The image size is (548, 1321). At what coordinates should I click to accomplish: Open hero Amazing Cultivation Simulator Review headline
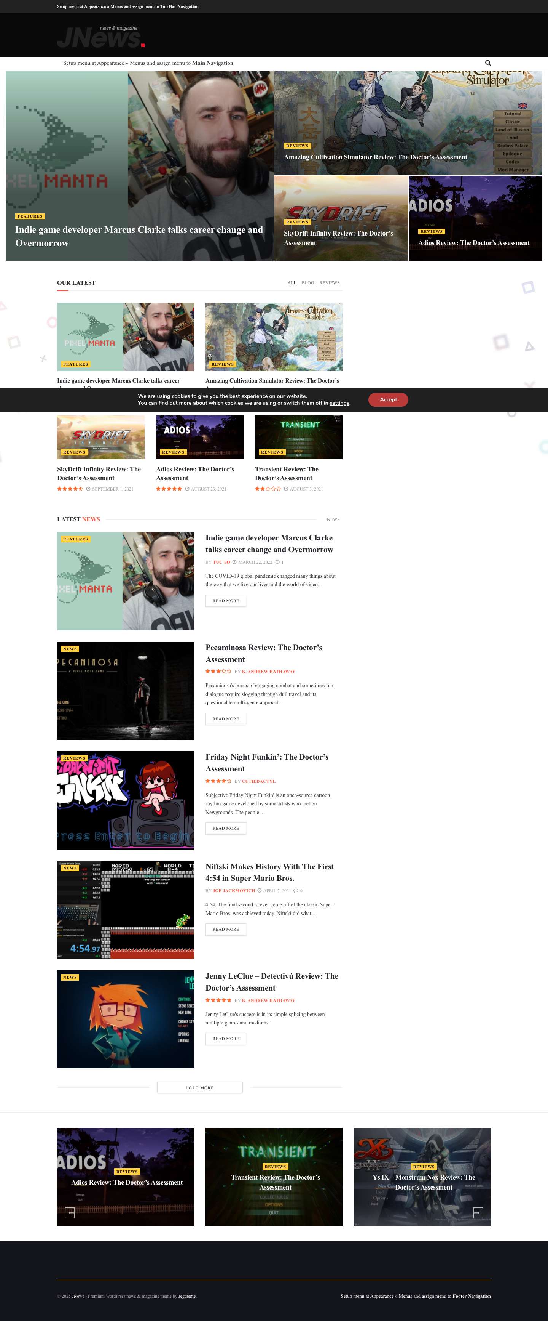[x=375, y=157]
